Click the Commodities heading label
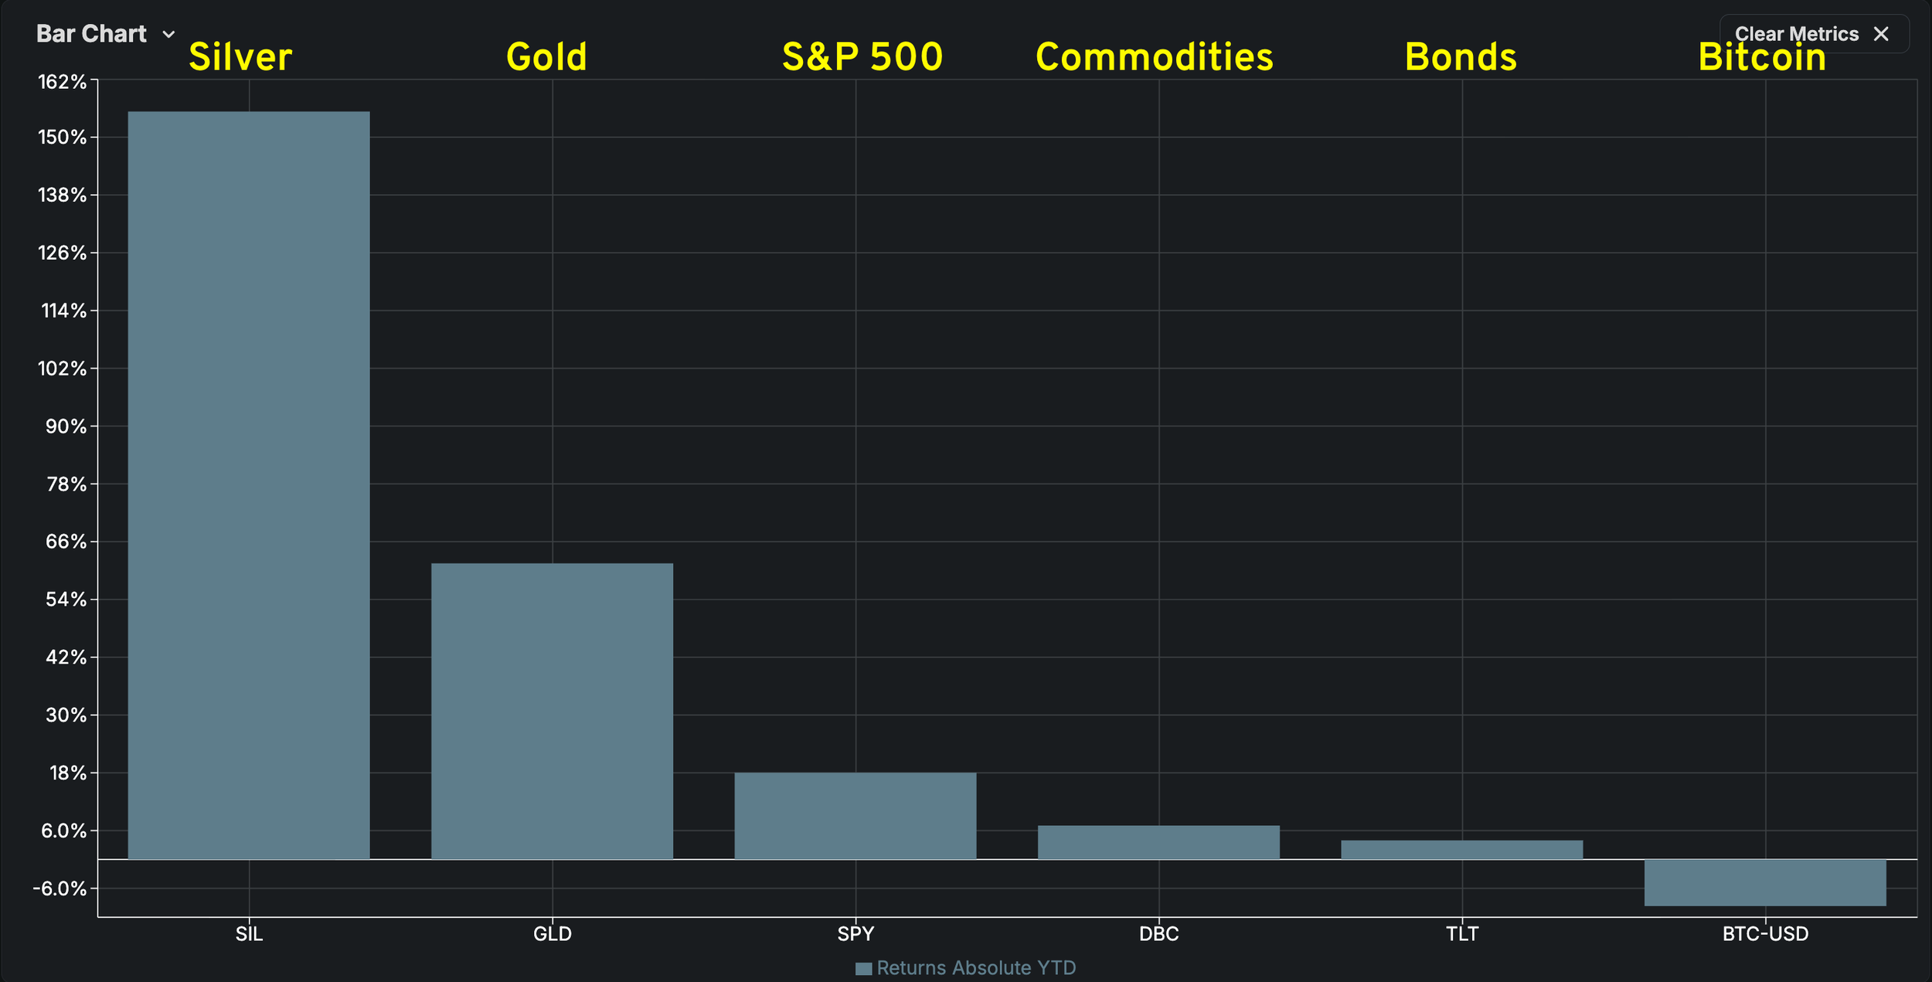 coord(1154,57)
